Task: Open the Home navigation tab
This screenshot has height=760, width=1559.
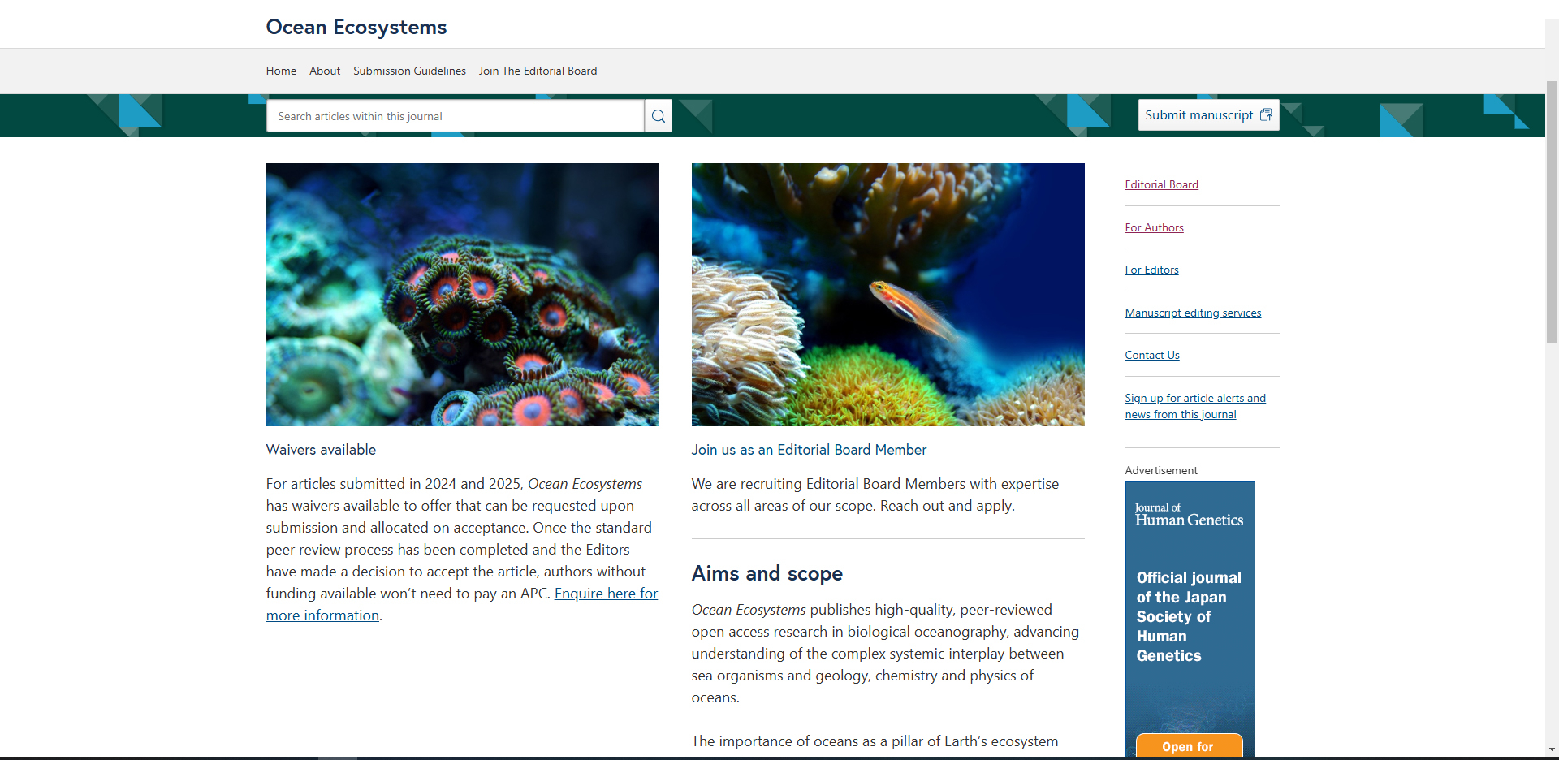Action: (x=281, y=71)
